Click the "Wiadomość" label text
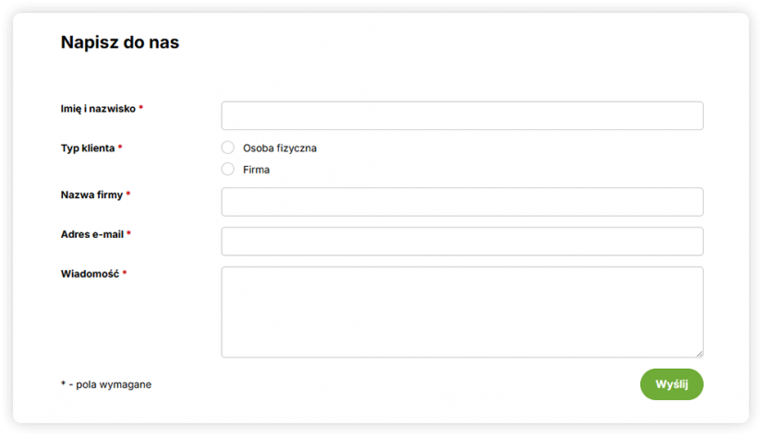The height and width of the screenshot is (436, 762). 90,275
